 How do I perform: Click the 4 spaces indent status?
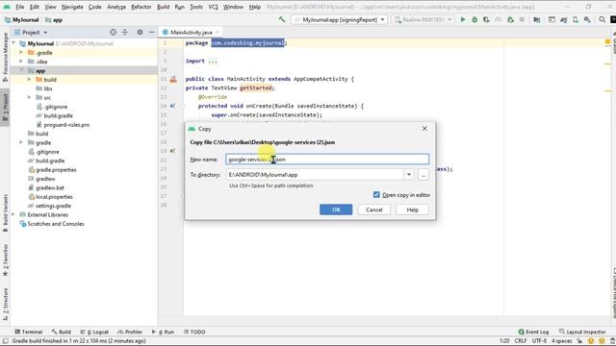point(561,341)
